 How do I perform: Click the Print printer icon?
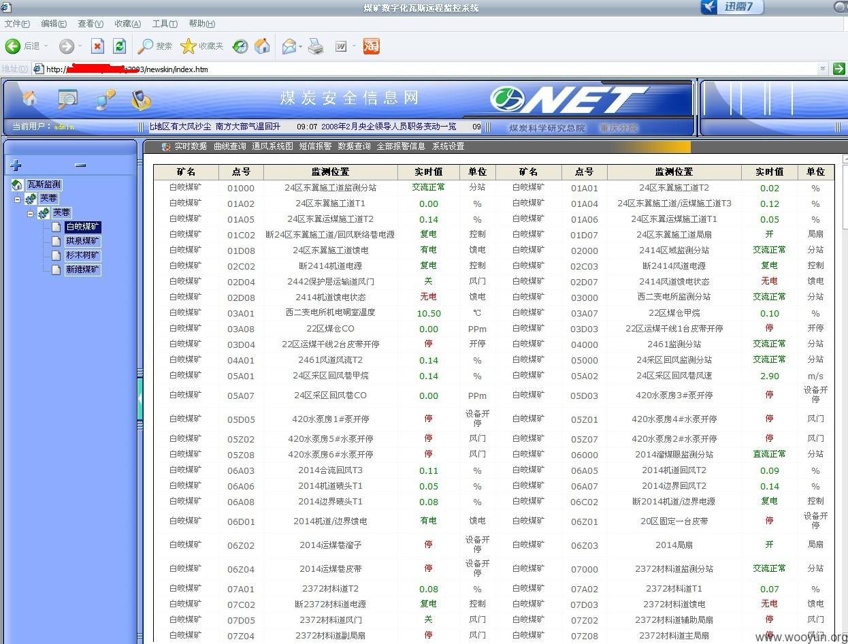(316, 46)
